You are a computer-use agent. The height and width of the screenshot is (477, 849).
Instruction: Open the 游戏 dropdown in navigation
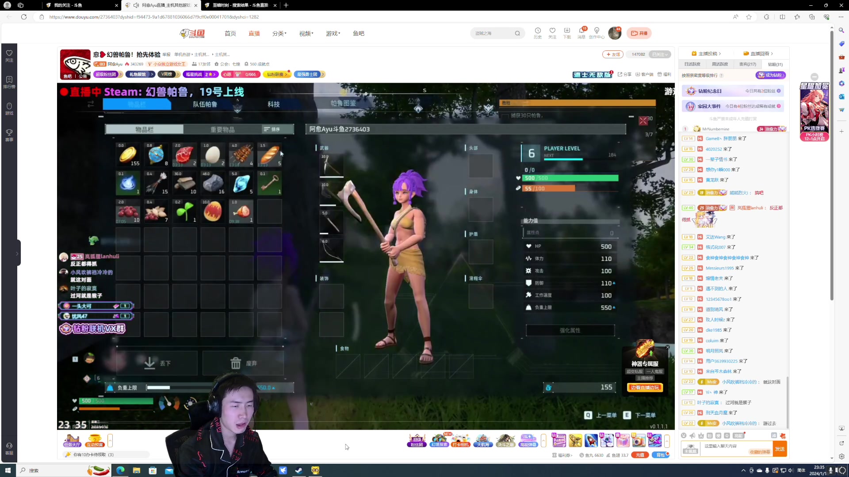point(333,34)
